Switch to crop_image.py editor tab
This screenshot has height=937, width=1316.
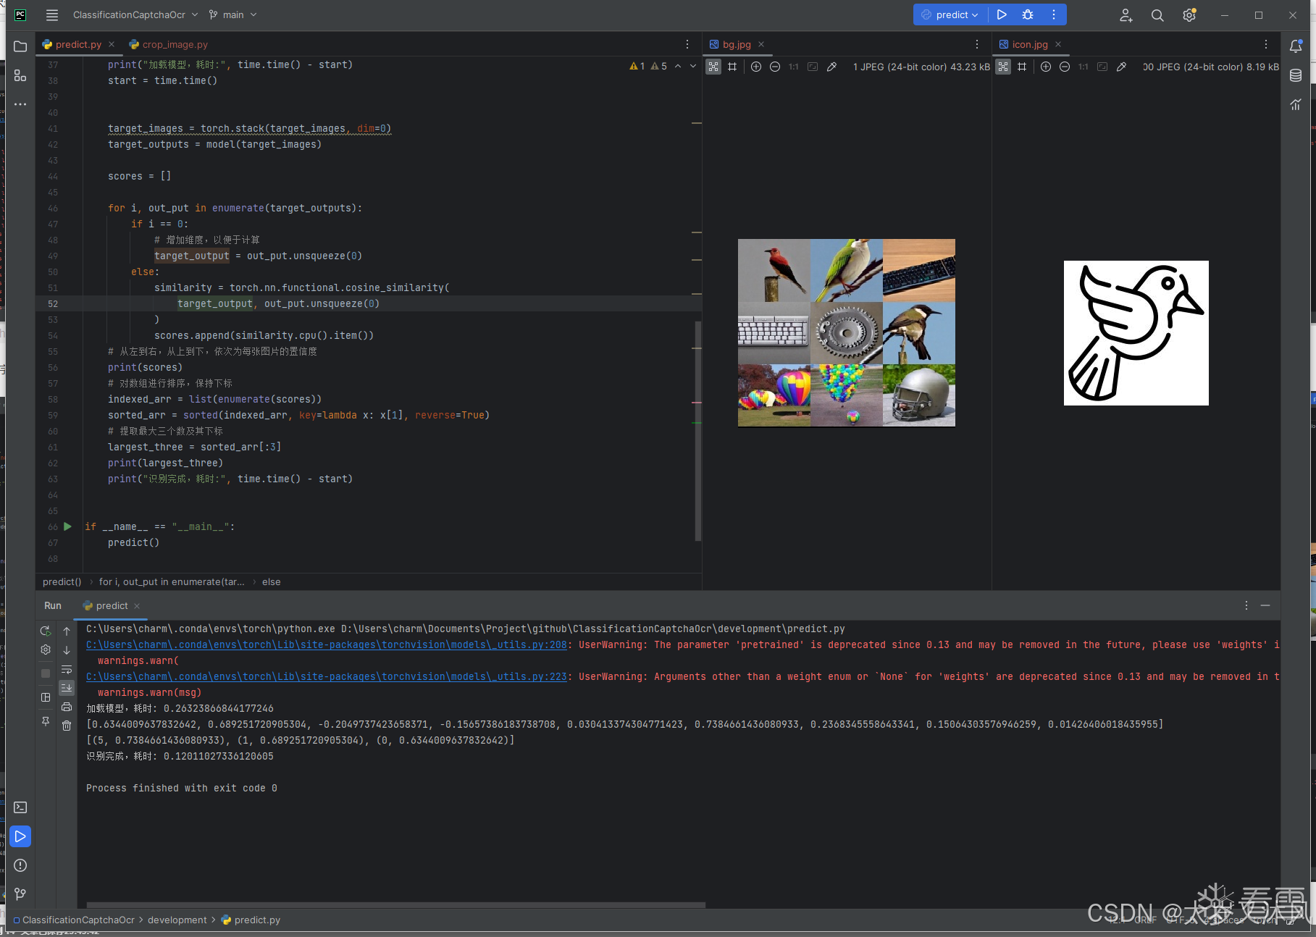tap(168, 44)
